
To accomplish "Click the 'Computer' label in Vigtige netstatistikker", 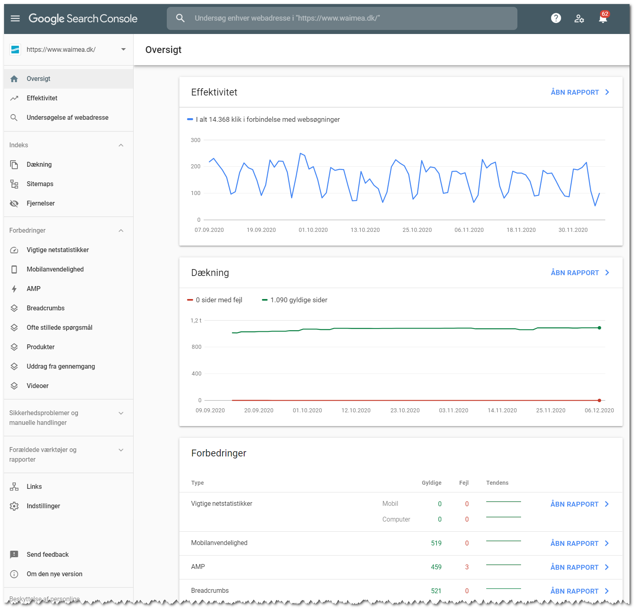I will click(396, 520).
